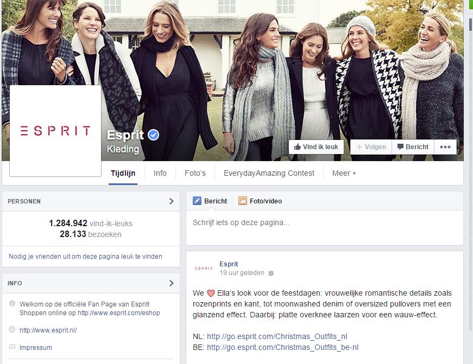
Task: Select the Bericht pencil icon in composer
Action: pyautogui.click(x=197, y=201)
